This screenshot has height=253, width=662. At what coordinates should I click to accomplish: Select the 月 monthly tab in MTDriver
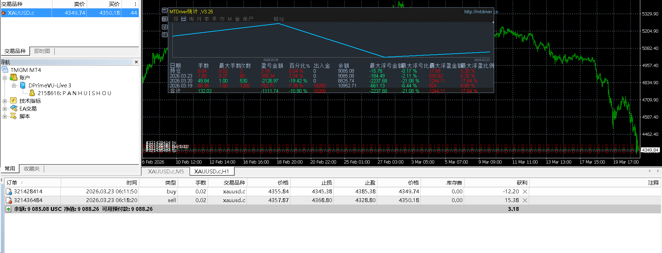coord(199,19)
